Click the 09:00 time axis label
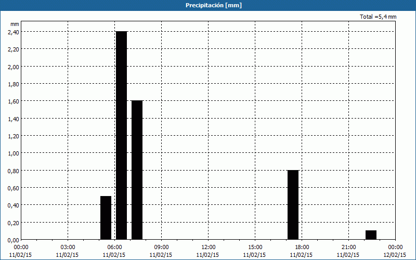The height and width of the screenshot is (260, 416). tap(161, 248)
